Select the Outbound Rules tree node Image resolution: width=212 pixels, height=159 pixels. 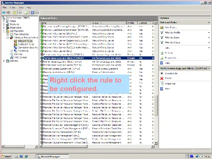click(26, 44)
